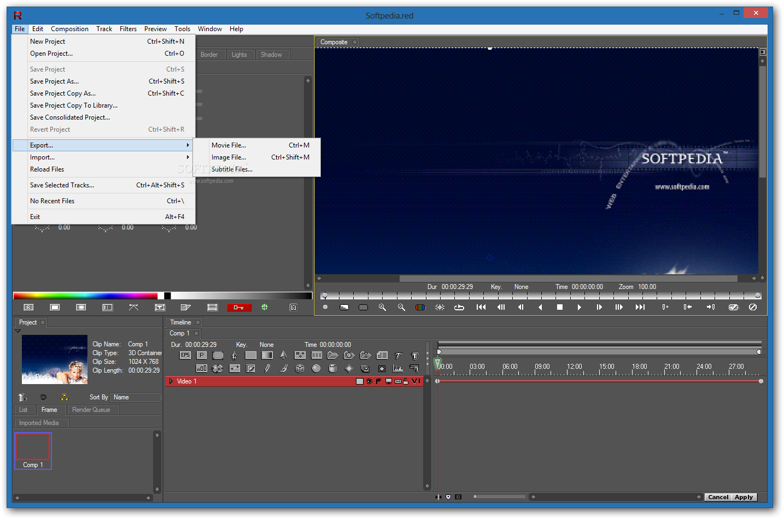Select the gradient rectangle tool

pyautogui.click(x=267, y=355)
